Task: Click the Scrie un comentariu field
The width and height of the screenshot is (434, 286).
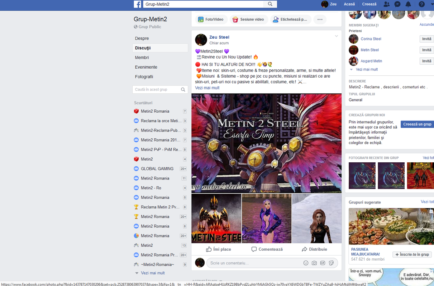Action: 255,263
